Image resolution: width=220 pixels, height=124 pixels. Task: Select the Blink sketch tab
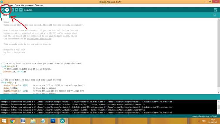[x=5, y=15]
